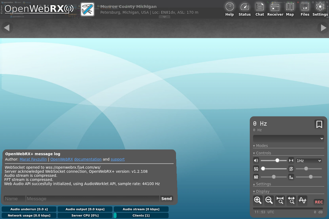
Task: Zoom in on the waterfall
Action: 258,200
